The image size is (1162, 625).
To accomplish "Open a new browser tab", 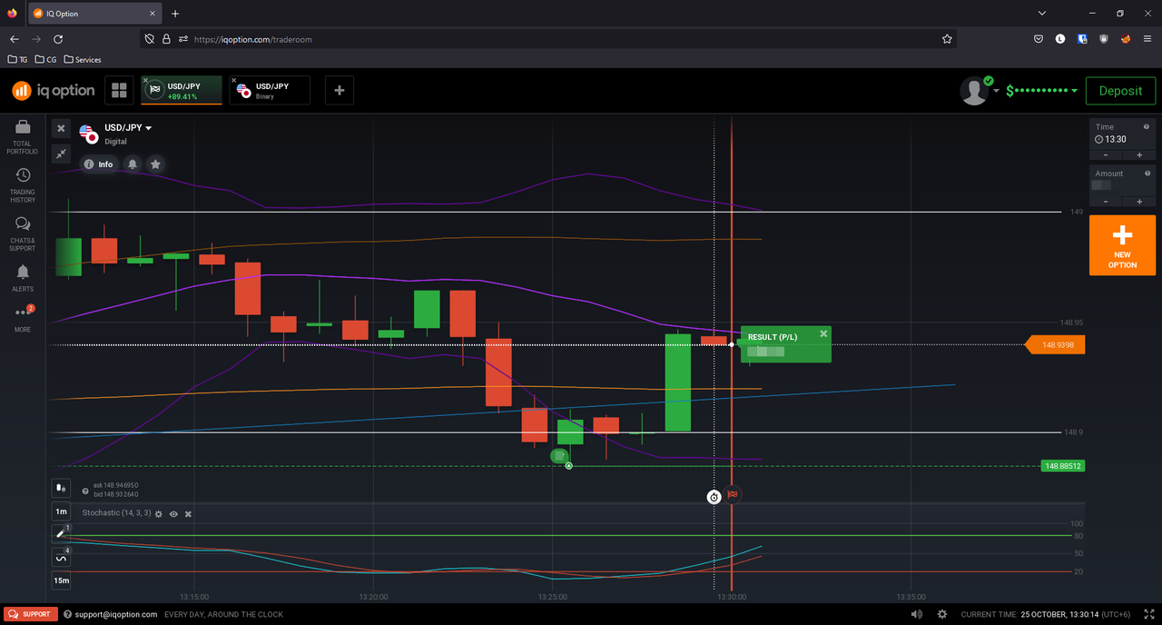I will [x=175, y=14].
